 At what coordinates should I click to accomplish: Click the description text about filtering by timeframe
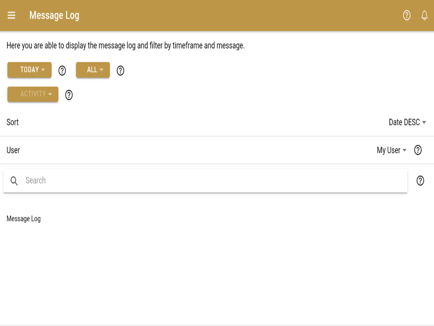point(125,46)
